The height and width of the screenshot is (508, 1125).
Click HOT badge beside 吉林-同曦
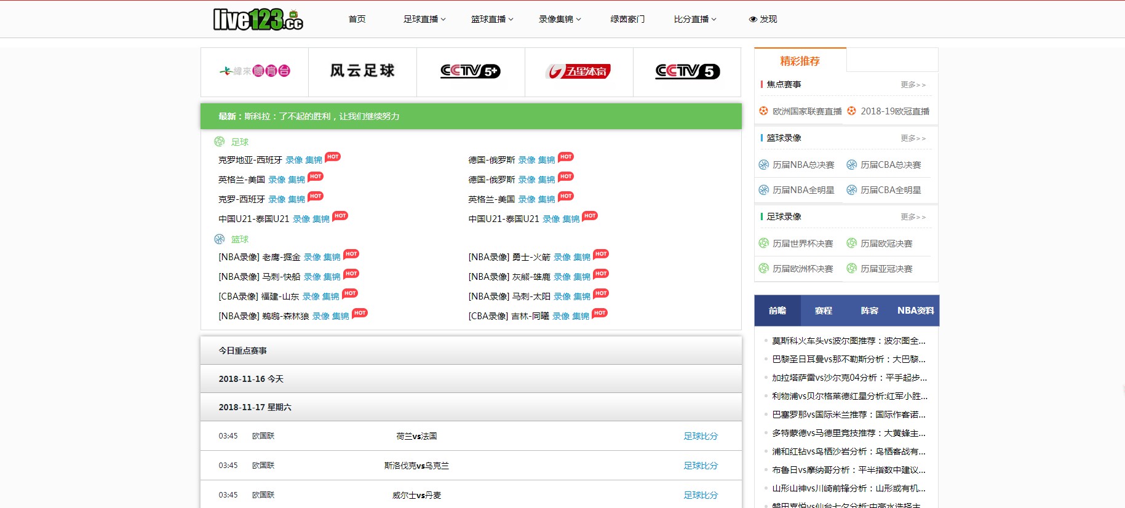tap(600, 313)
